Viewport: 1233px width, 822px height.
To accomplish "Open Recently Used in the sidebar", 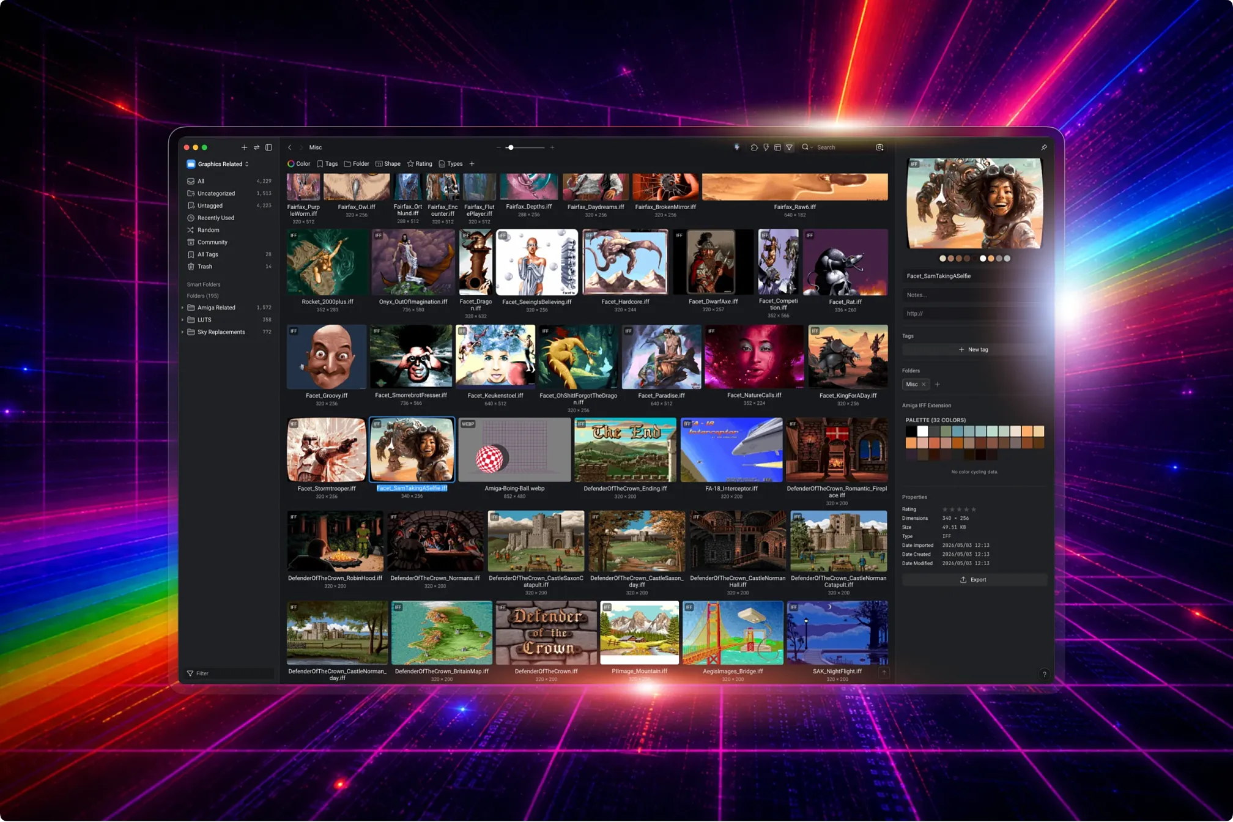I will click(x=229, y=218).
